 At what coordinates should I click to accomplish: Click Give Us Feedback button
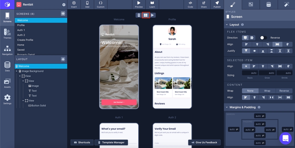pyautogui.click(x=204, y=142)
